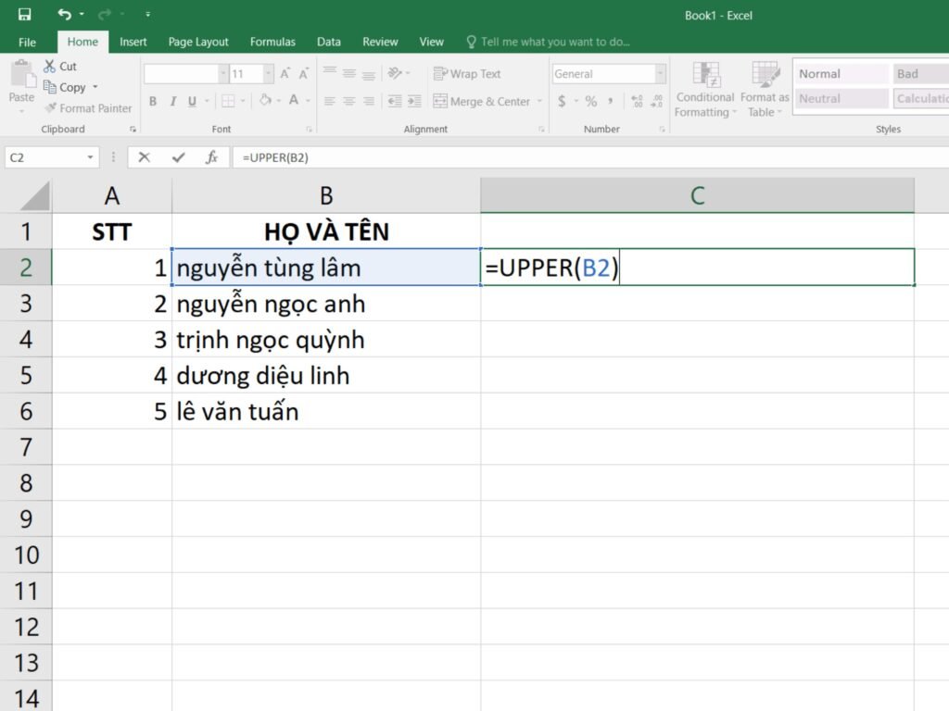
Task: Click the Center alignment icon
Action: tap(349, 102)
